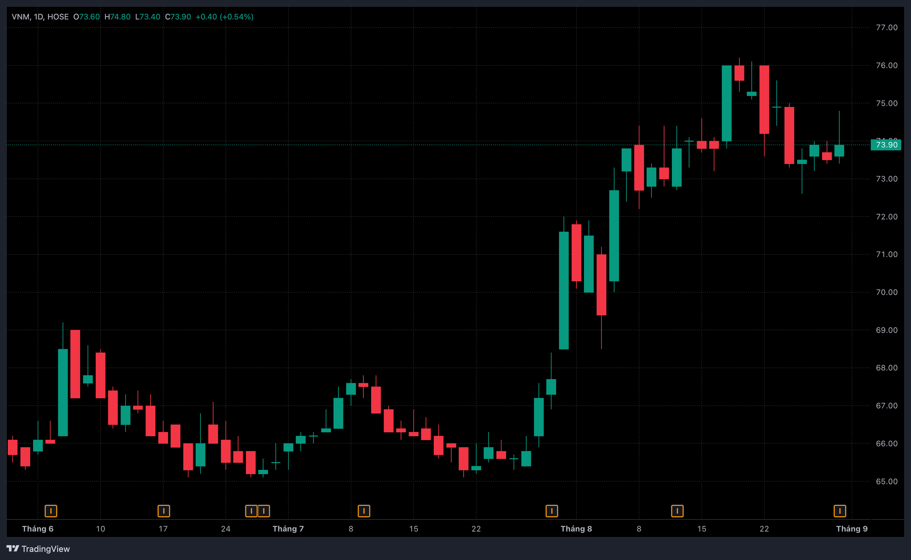
Task: Click the TradingView logo
Action: pyautogui.click(x=38, y=549)
